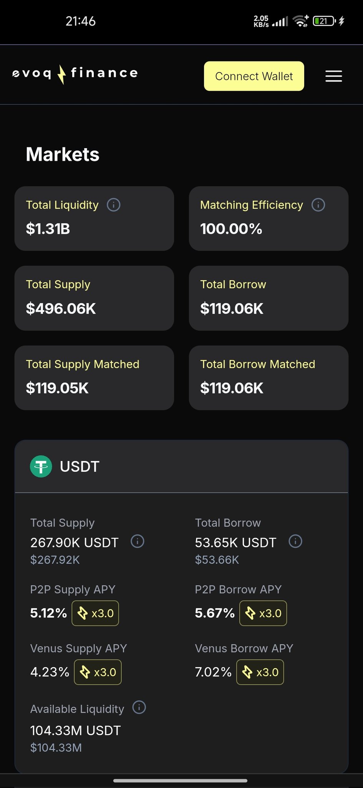Show Total Liquidity info tooltip
The image size is (363, 788).
pos(113,205)
